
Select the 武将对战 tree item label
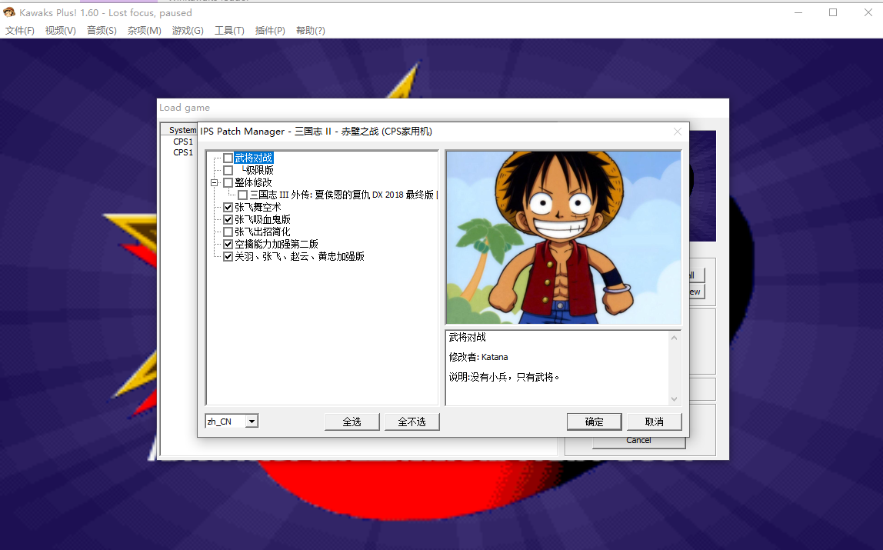253,158
